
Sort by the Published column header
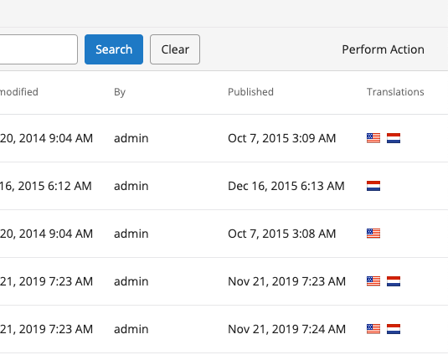click(x=250, y=92)
